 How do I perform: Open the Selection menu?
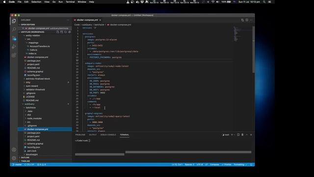pos(36,2)
